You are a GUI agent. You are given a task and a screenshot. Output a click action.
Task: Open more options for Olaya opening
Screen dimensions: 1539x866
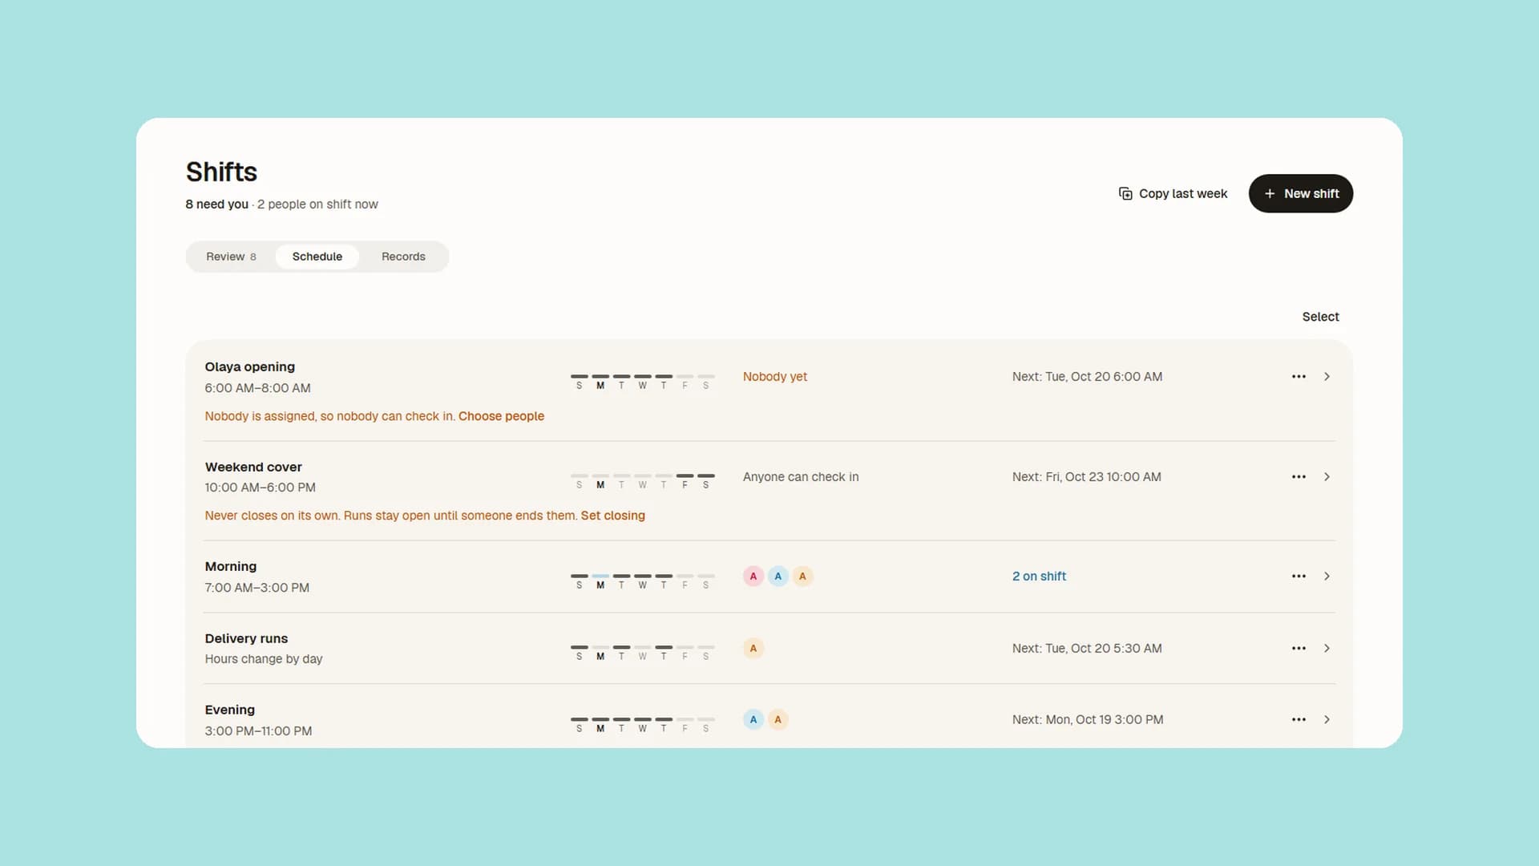[x=1299, y=377]
